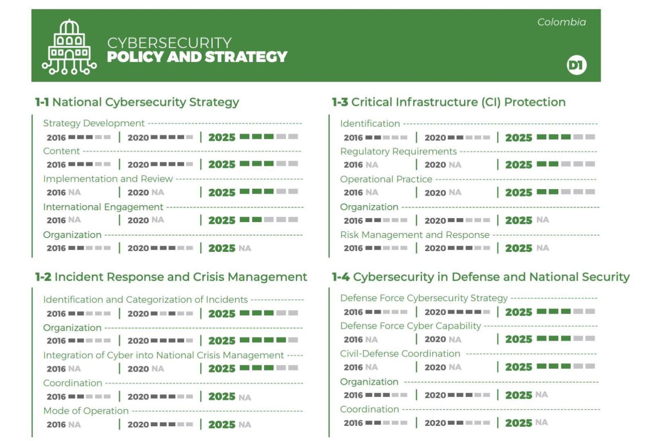This screenshot has width=653, height=441.
Task: Select the 1-4 Cybersecurity in Defense heading
Action: click(x=480, y=277)
